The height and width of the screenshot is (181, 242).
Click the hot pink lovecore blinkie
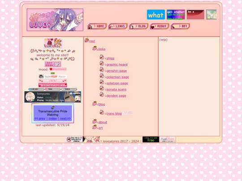tap(52, 85)
